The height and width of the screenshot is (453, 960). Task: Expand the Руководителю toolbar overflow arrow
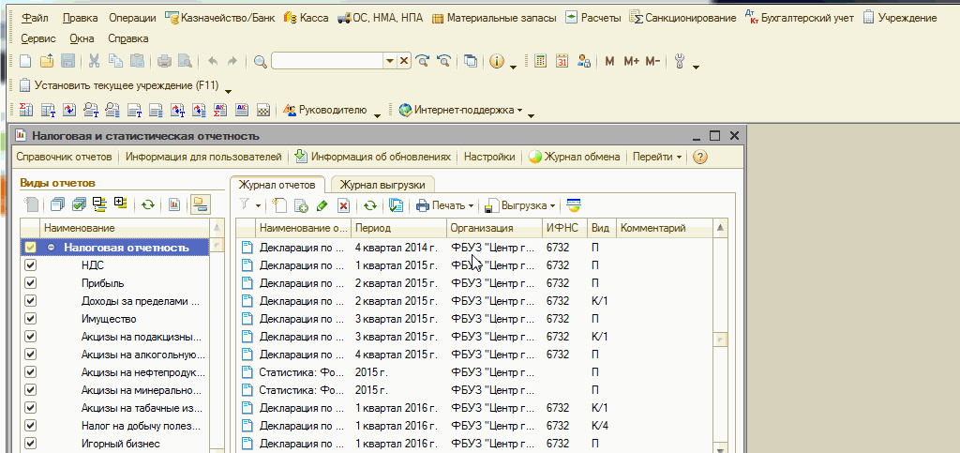[x=377, y=114]
